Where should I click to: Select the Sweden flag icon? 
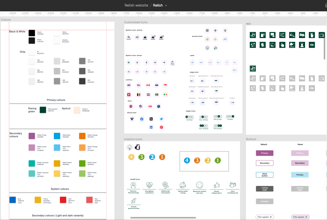tap(157, 95)
